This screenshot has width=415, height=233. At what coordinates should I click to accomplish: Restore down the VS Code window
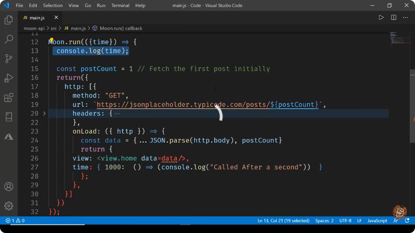pyautogui.click(x=390, y=5)
